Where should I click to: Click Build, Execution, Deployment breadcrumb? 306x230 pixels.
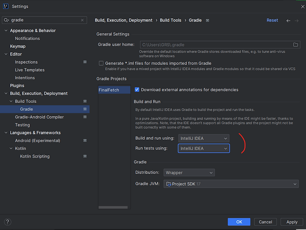(124, 20)
